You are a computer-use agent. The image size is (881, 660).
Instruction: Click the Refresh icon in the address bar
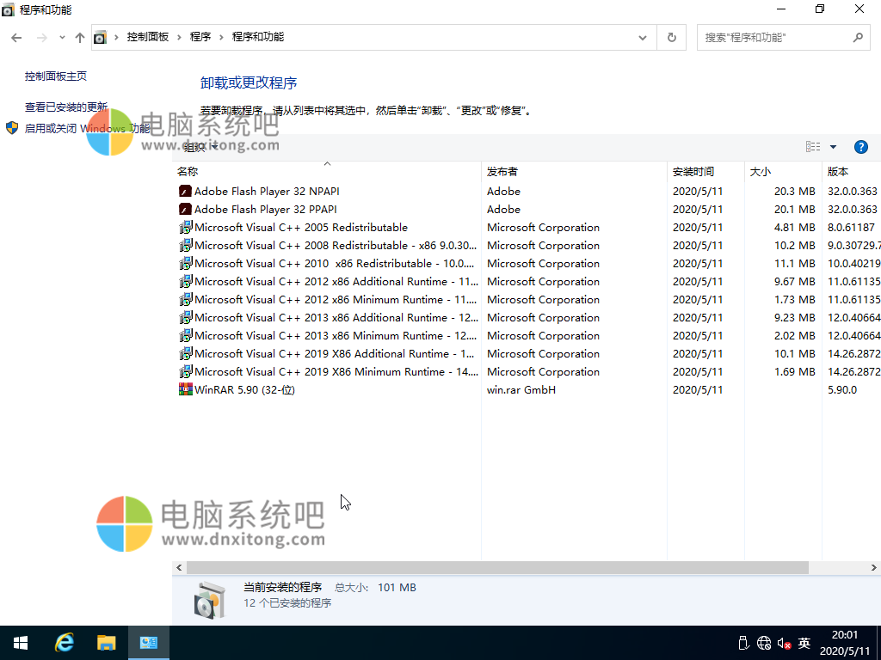tap(671, 37)
